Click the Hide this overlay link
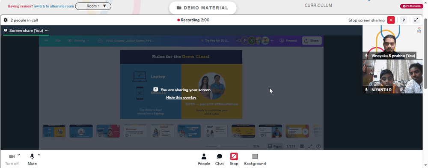428x168 pixels. pyautogui.click(x=181, y=97)
